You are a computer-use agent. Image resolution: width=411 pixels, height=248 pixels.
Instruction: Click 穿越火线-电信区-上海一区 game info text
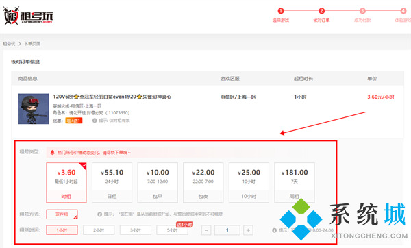click(x=77, y=106)
